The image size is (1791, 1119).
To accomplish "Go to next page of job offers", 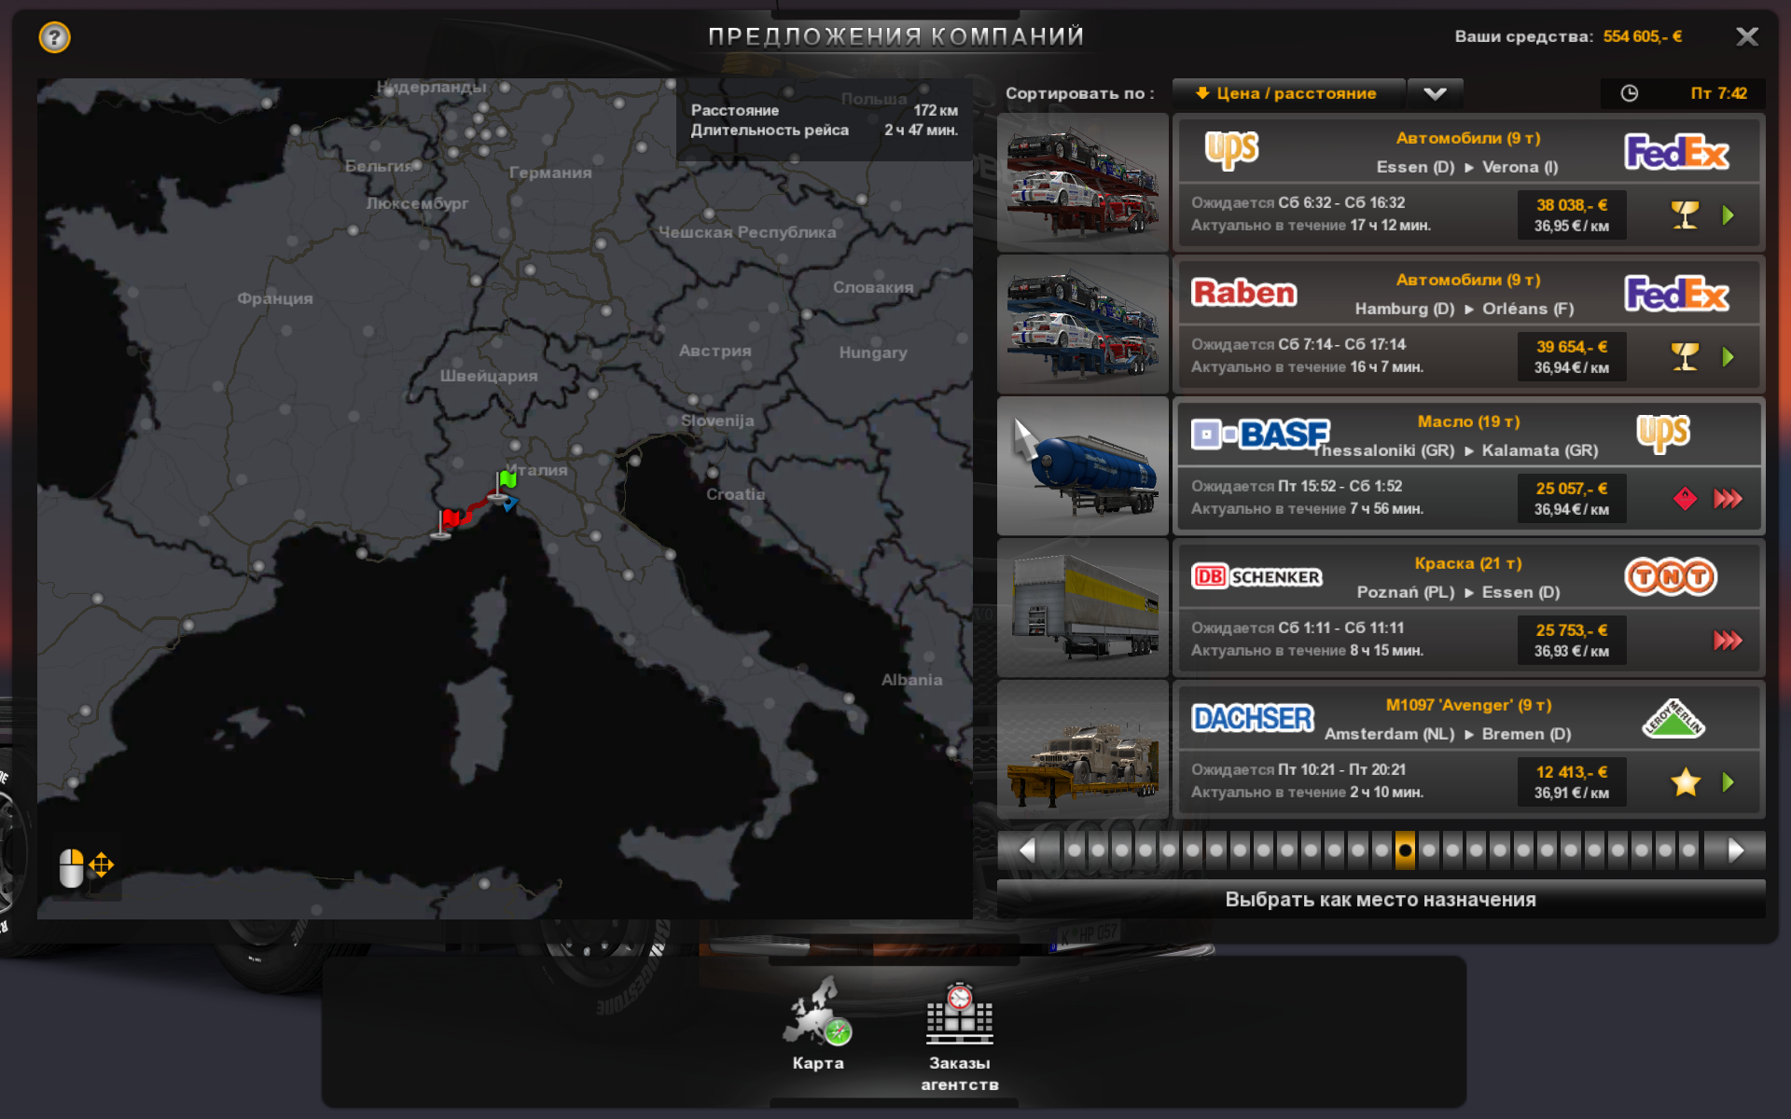I will pos(1735,850).
